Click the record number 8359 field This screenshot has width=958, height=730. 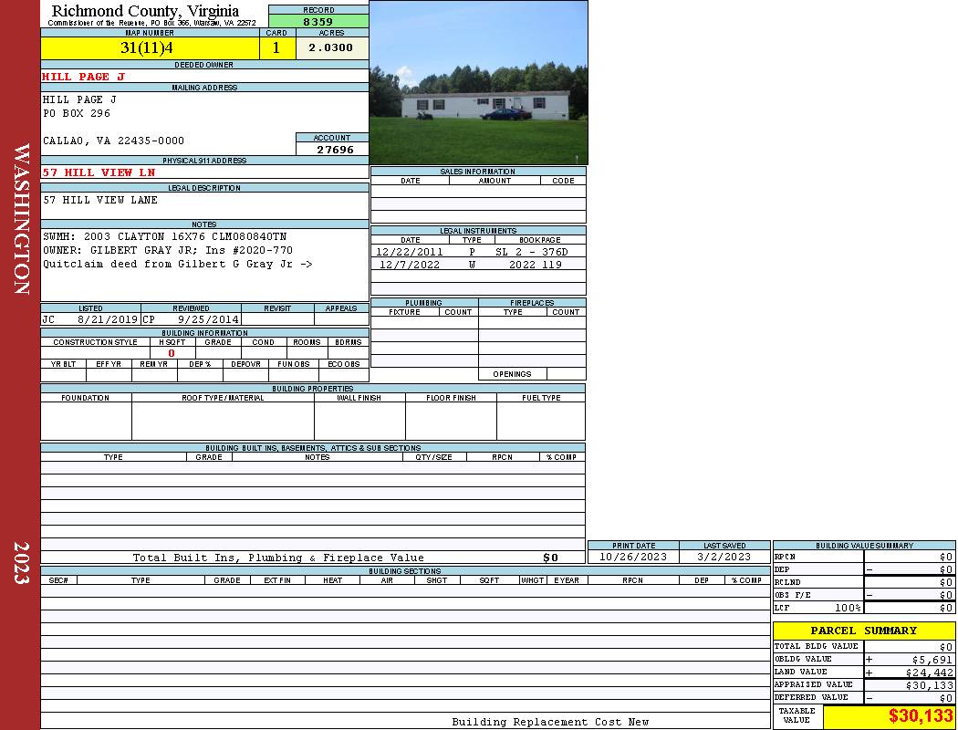tap(318, 22)
